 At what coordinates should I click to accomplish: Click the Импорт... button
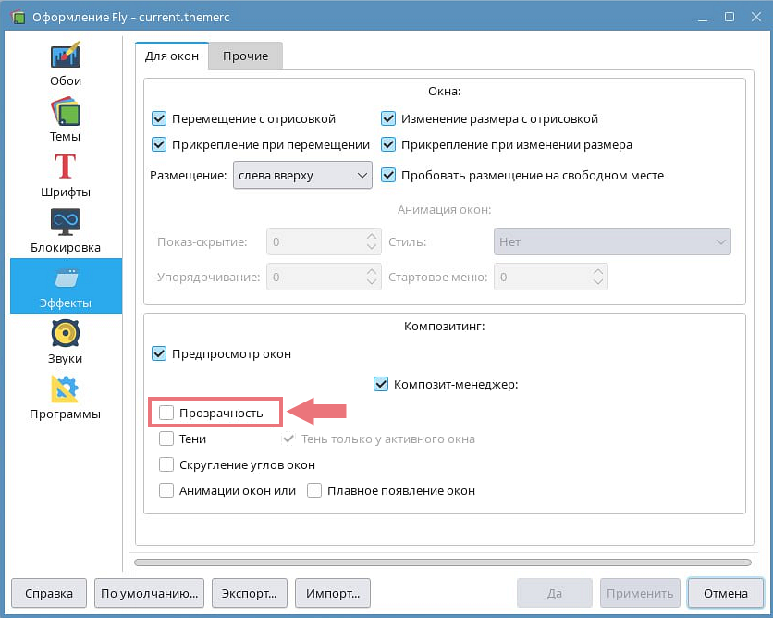pos(333,592)
